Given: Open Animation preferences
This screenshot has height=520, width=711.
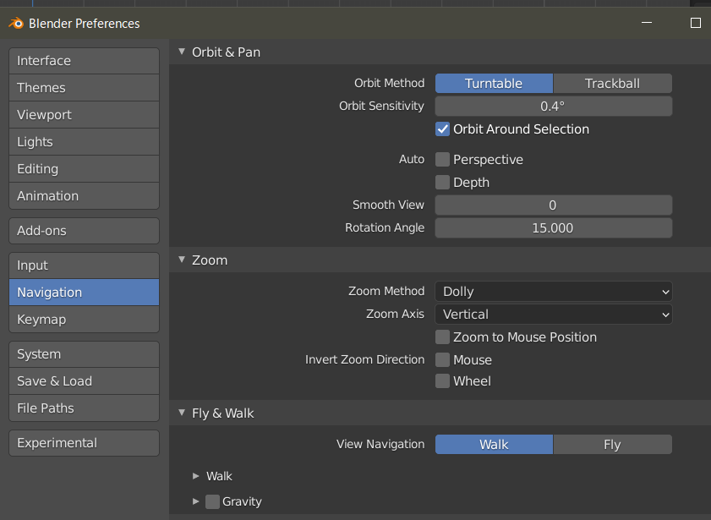Looking at the screenshot, I should click(84, 196).
